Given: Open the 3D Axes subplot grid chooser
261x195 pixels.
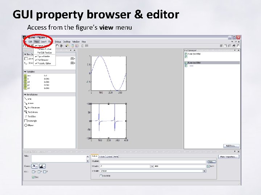Looking at the screenshot, I should [73, 63].
